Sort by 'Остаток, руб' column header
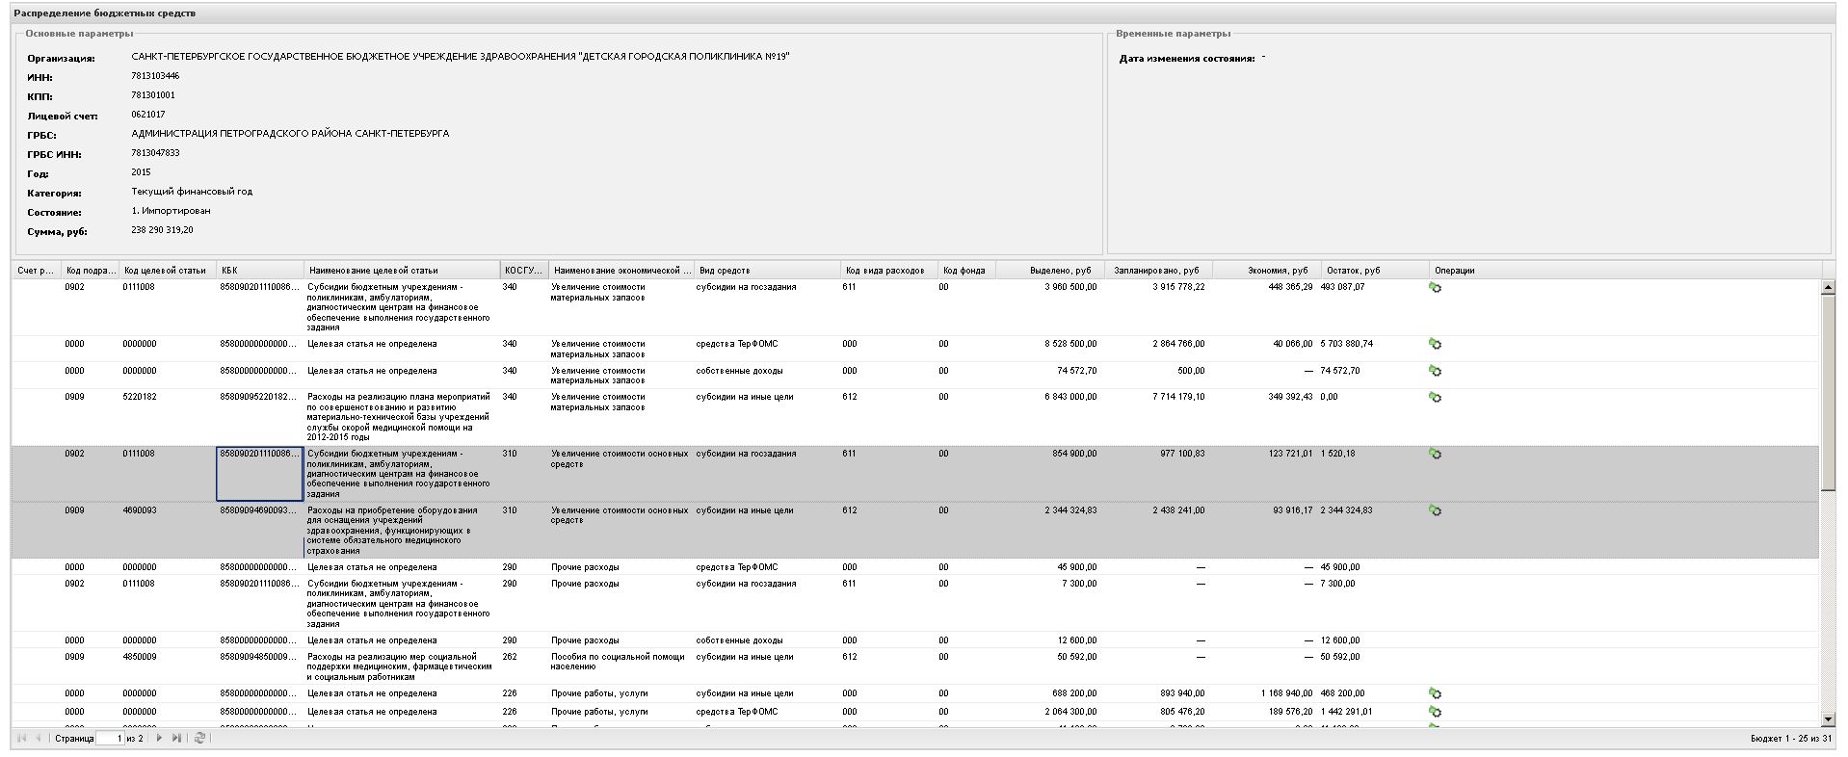 tap(1375, 271)
